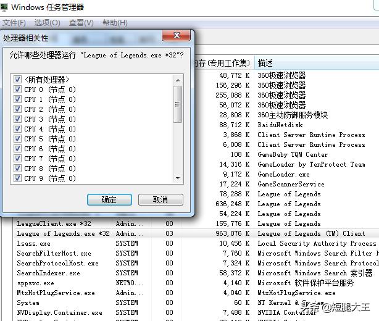This screenshot has width=379, height=321.
Task: Open the 选项(O) menu
Action: 47,23
